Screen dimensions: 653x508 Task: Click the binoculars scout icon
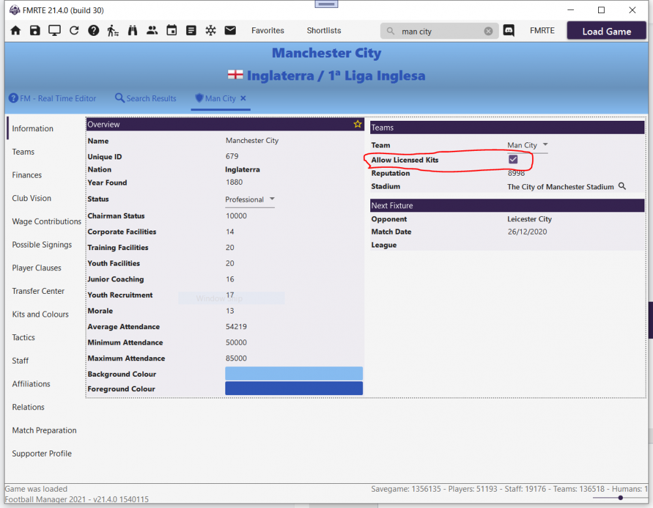(133, 31)
